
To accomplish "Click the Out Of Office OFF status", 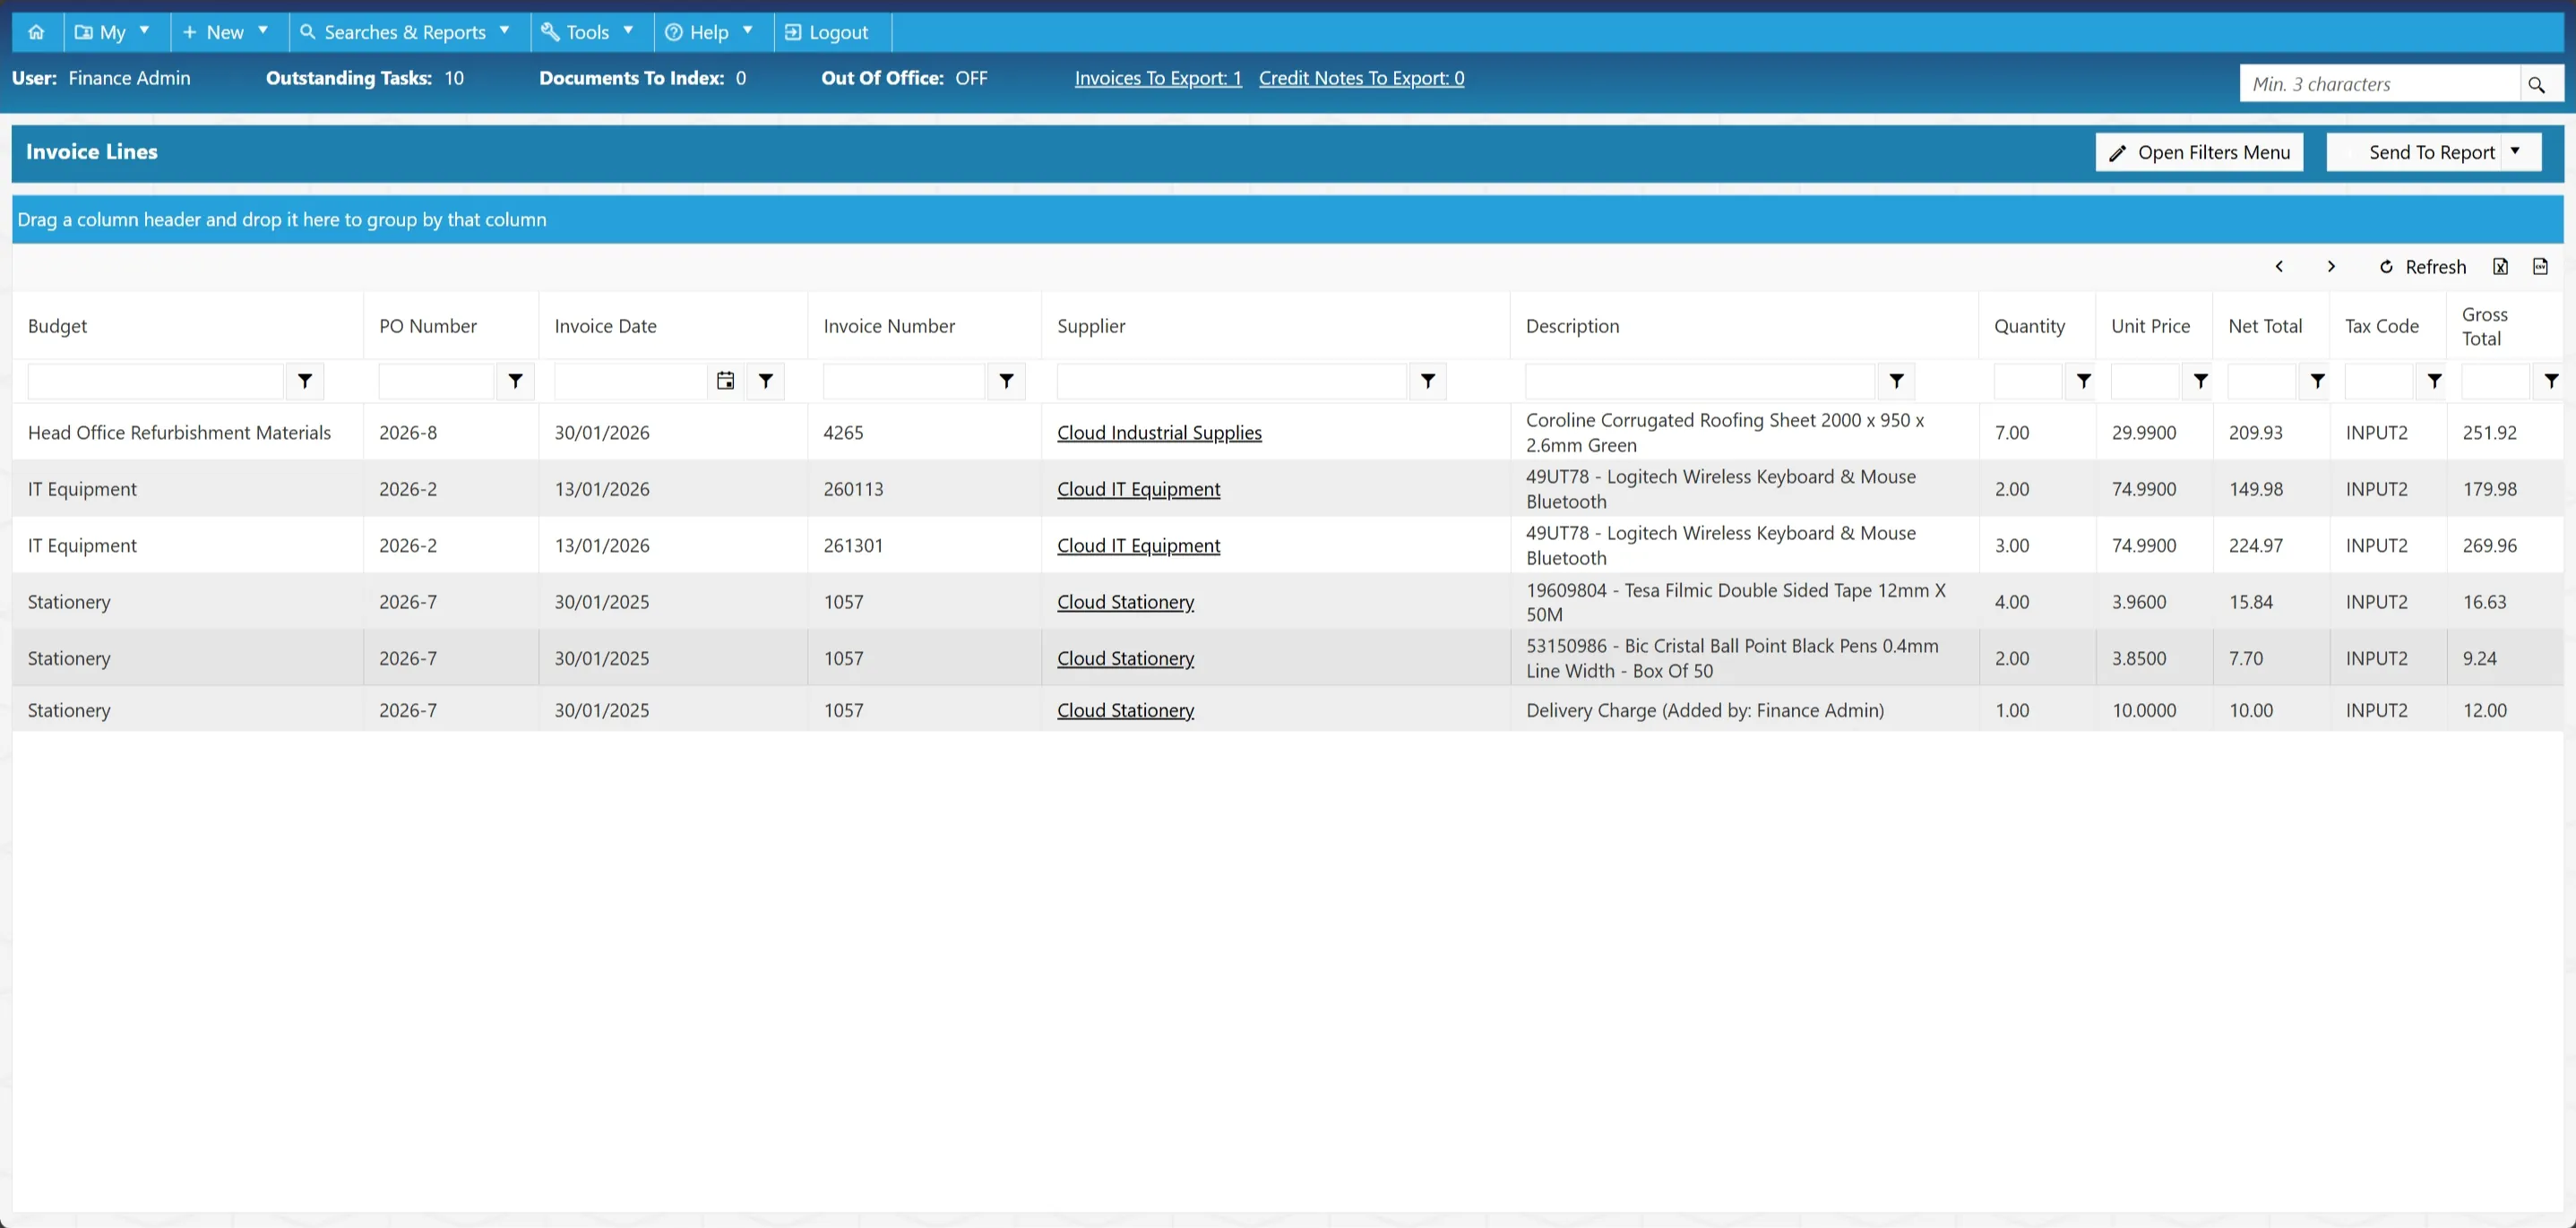I will coord(971,78).
